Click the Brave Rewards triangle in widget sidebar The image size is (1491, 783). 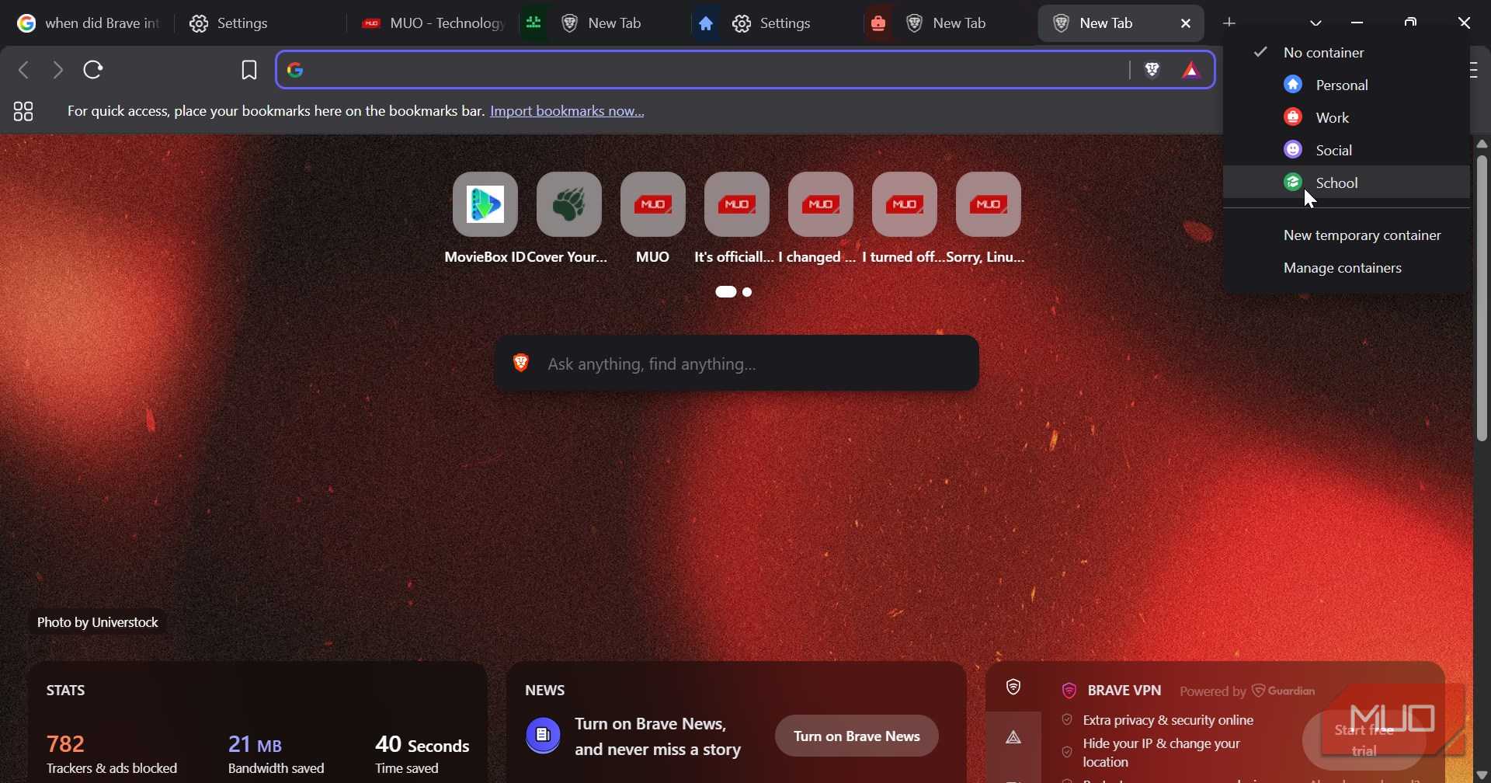click(1014, 738)
